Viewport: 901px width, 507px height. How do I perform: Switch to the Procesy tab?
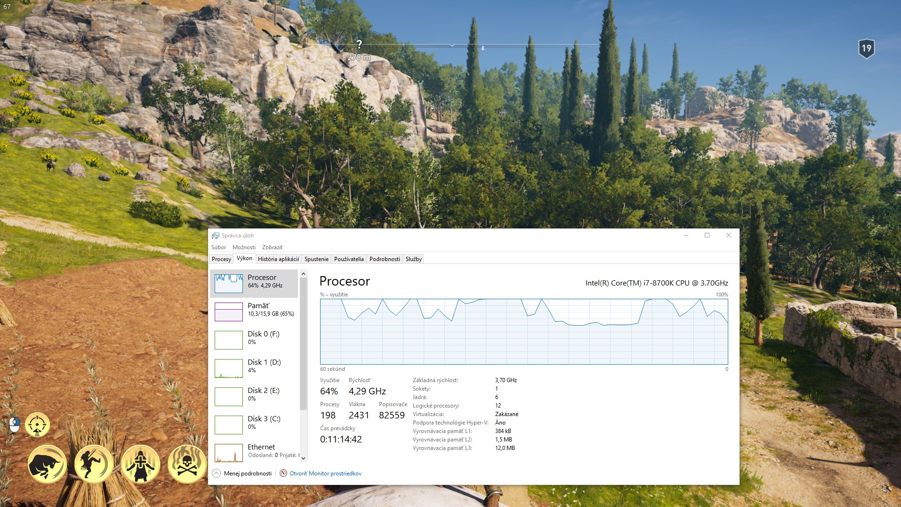pyautogui.click(x=221, y=259)
